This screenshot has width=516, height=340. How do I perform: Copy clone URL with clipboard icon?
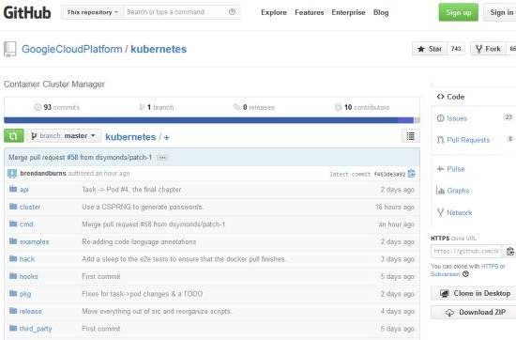pos(509,252)
